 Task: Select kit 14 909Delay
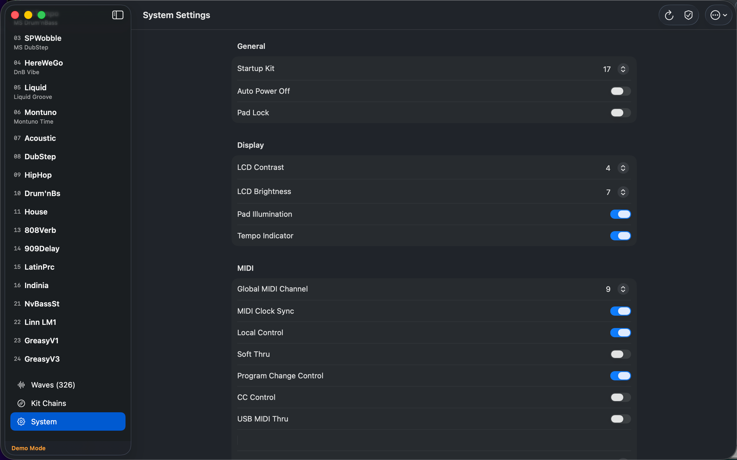point(68,249)
